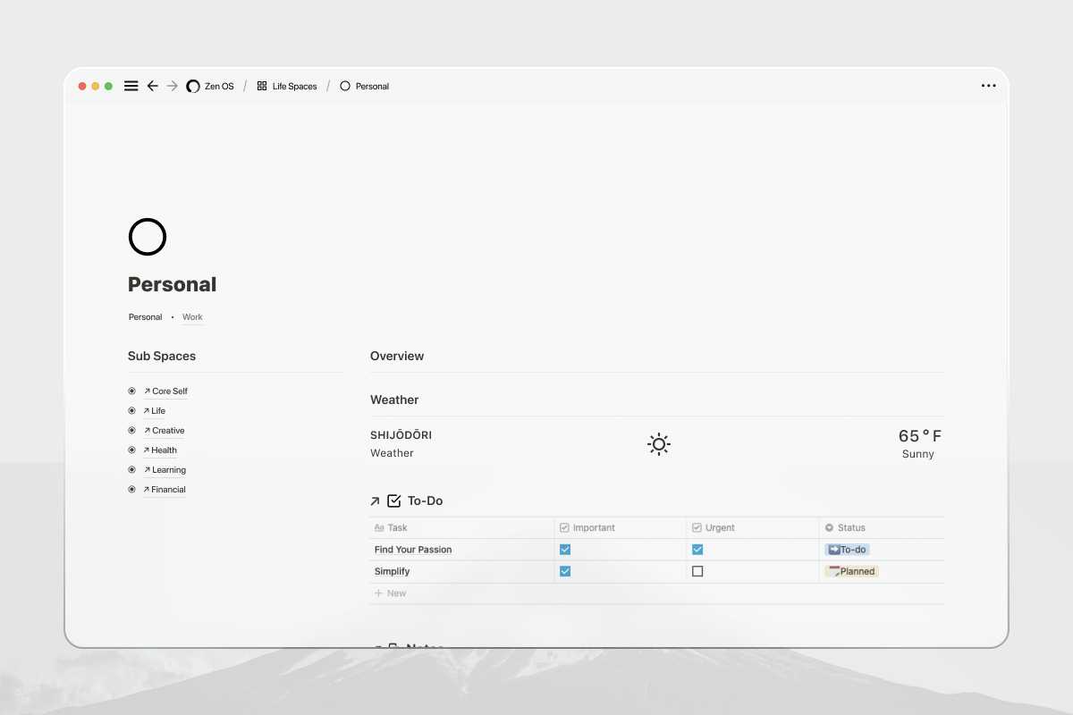Click the Simplify task

[392, 571]
